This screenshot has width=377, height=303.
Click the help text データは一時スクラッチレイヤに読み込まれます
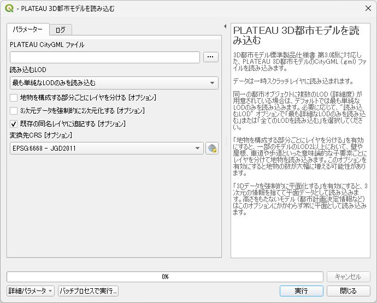[293, 81]
